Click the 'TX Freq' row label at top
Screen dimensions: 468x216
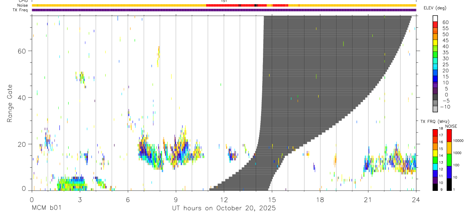[21, 10]
